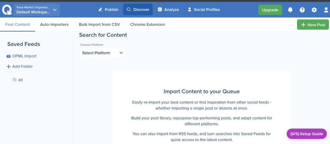Viewport: 330px width, 144px height.
Task: Open the Social Profiles menu
Action: [x=204, y=9]
